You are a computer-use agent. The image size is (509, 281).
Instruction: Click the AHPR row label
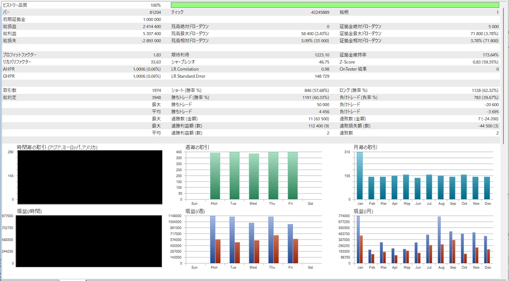click(8, 69)
